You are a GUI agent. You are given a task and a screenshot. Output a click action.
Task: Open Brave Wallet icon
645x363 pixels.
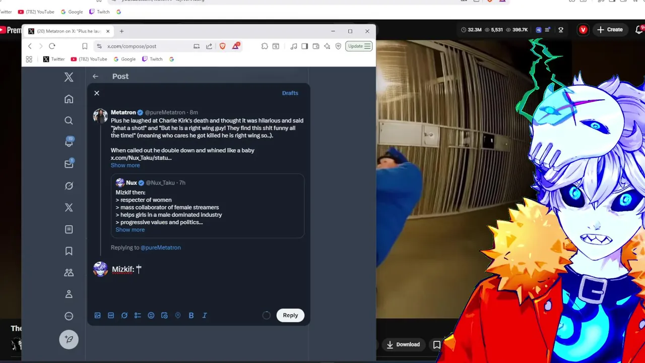[315, 46]
